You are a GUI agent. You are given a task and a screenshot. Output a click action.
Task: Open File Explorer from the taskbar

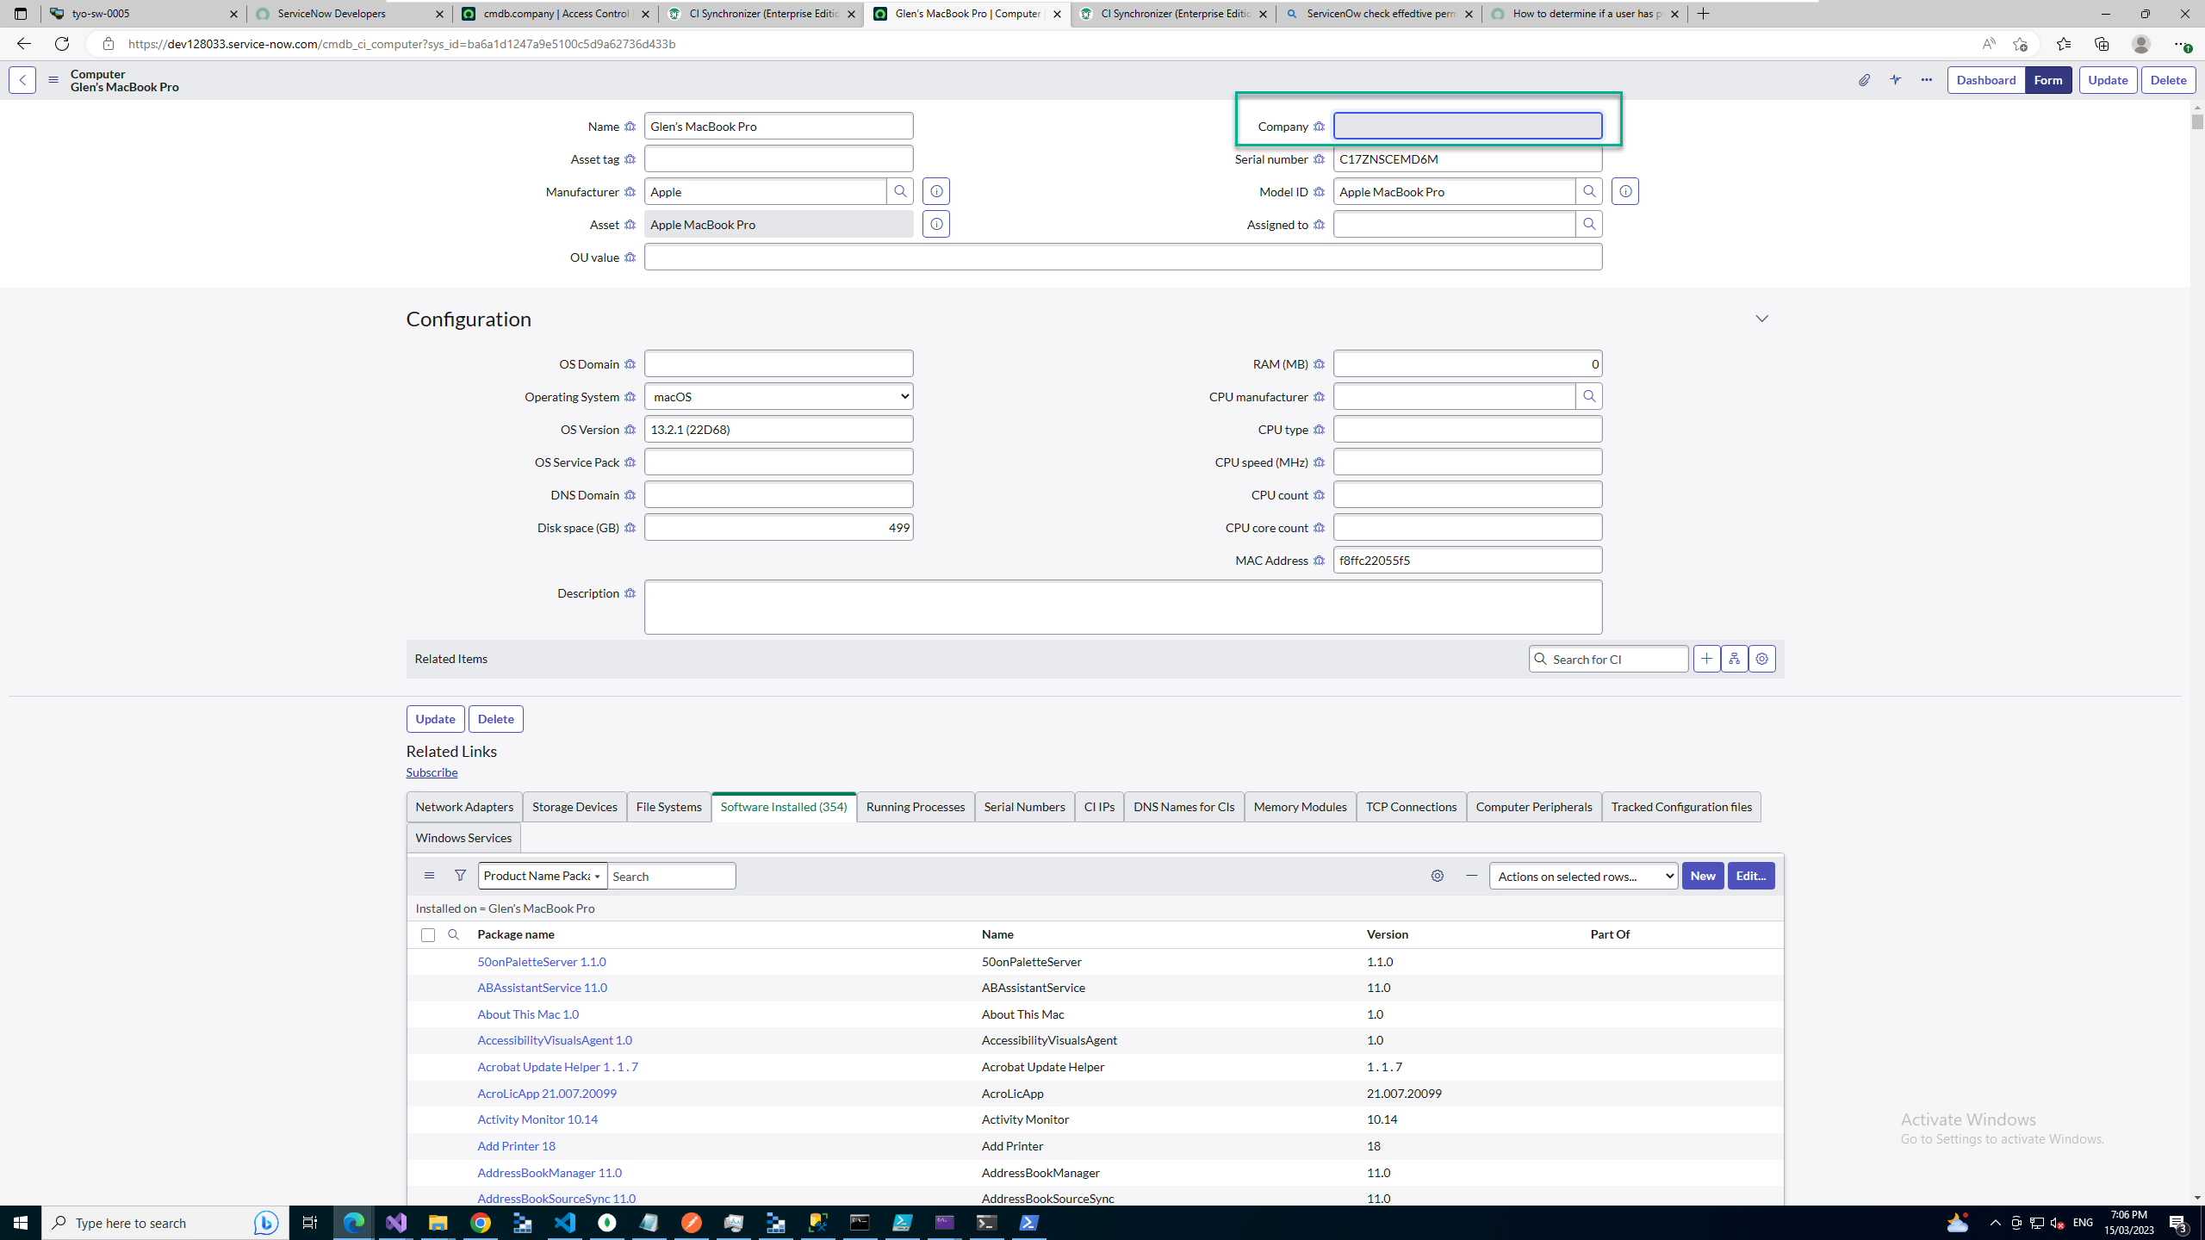click(438, 1223)
